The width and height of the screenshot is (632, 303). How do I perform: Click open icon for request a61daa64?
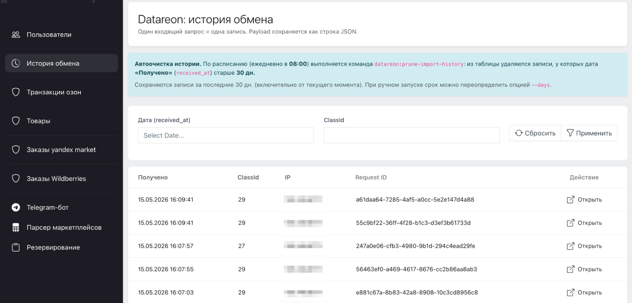pyautogui.click(x=570, y=200)
